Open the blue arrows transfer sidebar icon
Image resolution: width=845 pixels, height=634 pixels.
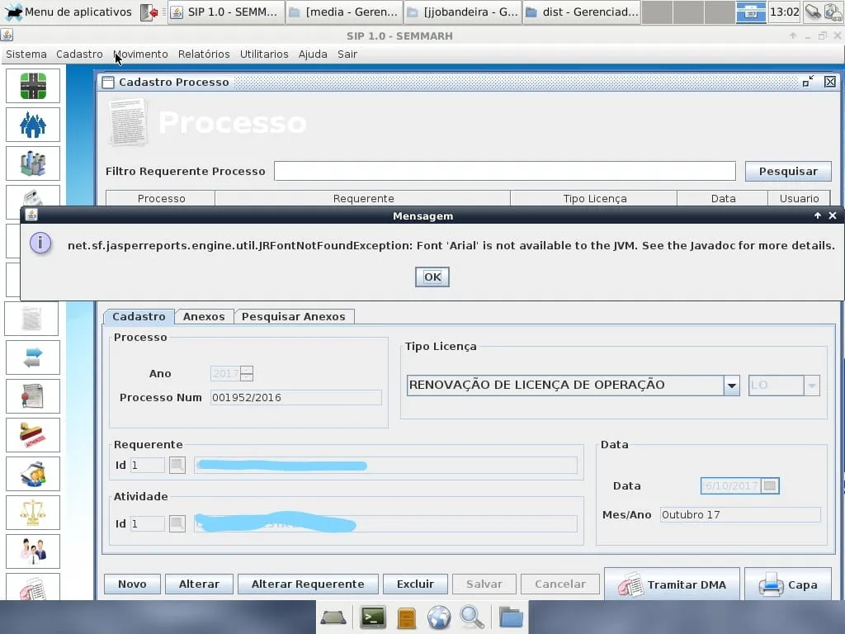tap(33, 357)
